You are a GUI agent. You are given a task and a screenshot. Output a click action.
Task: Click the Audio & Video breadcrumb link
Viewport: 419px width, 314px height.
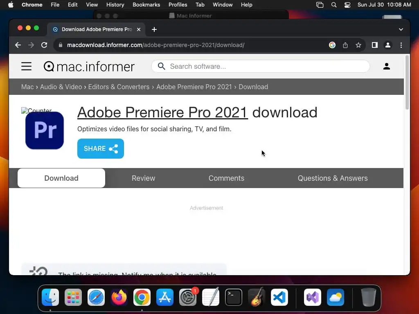tap(61, 87)
